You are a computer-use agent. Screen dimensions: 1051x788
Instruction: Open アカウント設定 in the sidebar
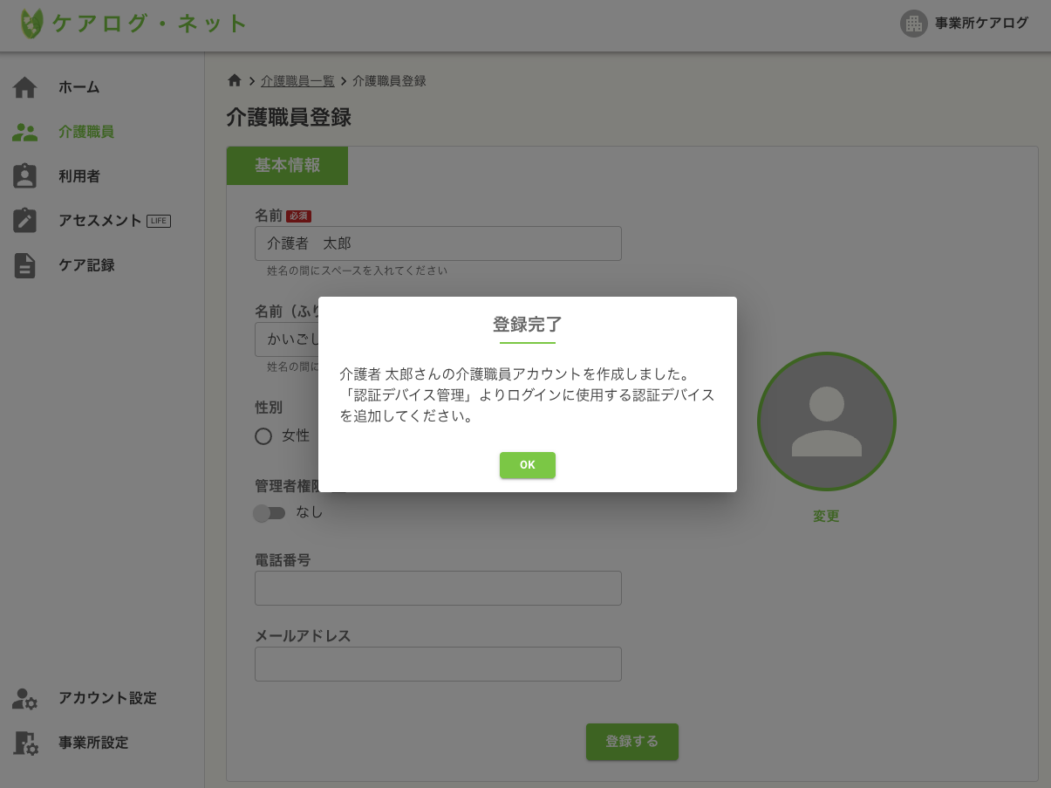(x=106, y=698)
